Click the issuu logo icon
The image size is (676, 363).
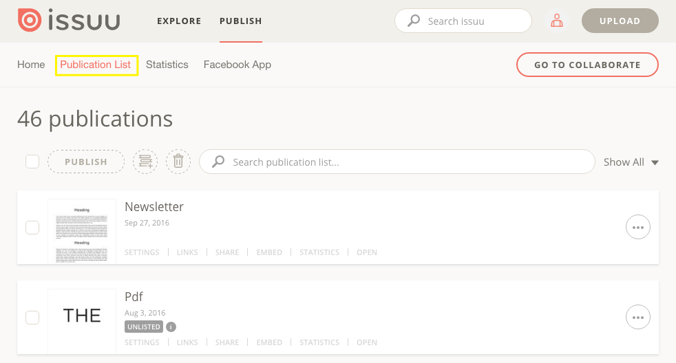click(30, 21)
